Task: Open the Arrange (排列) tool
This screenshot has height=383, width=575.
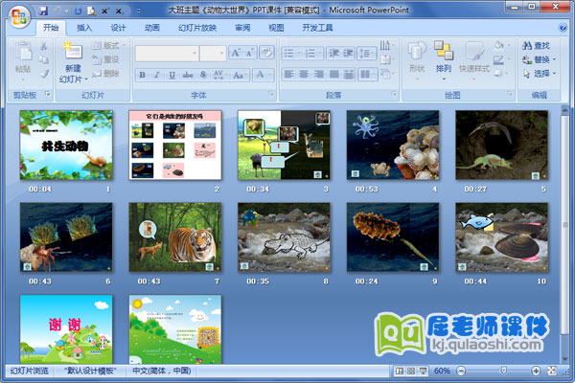Action: 443,56
